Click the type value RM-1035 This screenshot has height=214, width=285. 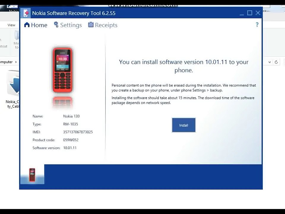(71, 124)
